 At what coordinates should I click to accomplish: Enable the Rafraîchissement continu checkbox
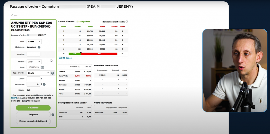pos(127,22)
